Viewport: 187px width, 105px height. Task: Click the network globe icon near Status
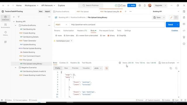coord(120,63)
